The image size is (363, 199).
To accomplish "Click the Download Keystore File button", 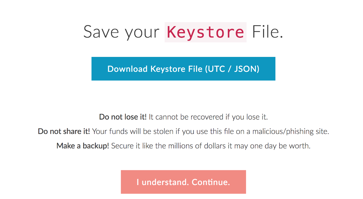I will (x=183, y=69).
